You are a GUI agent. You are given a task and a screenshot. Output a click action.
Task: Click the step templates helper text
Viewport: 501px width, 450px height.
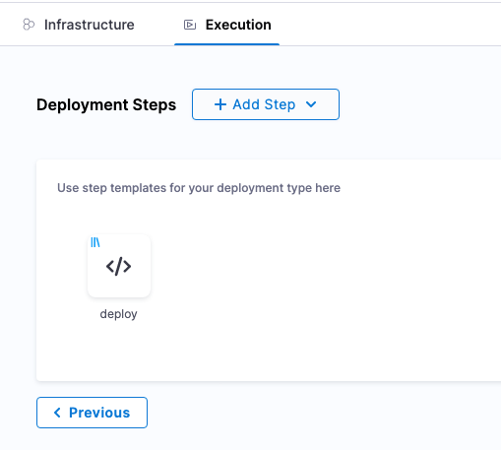point(199,188)
